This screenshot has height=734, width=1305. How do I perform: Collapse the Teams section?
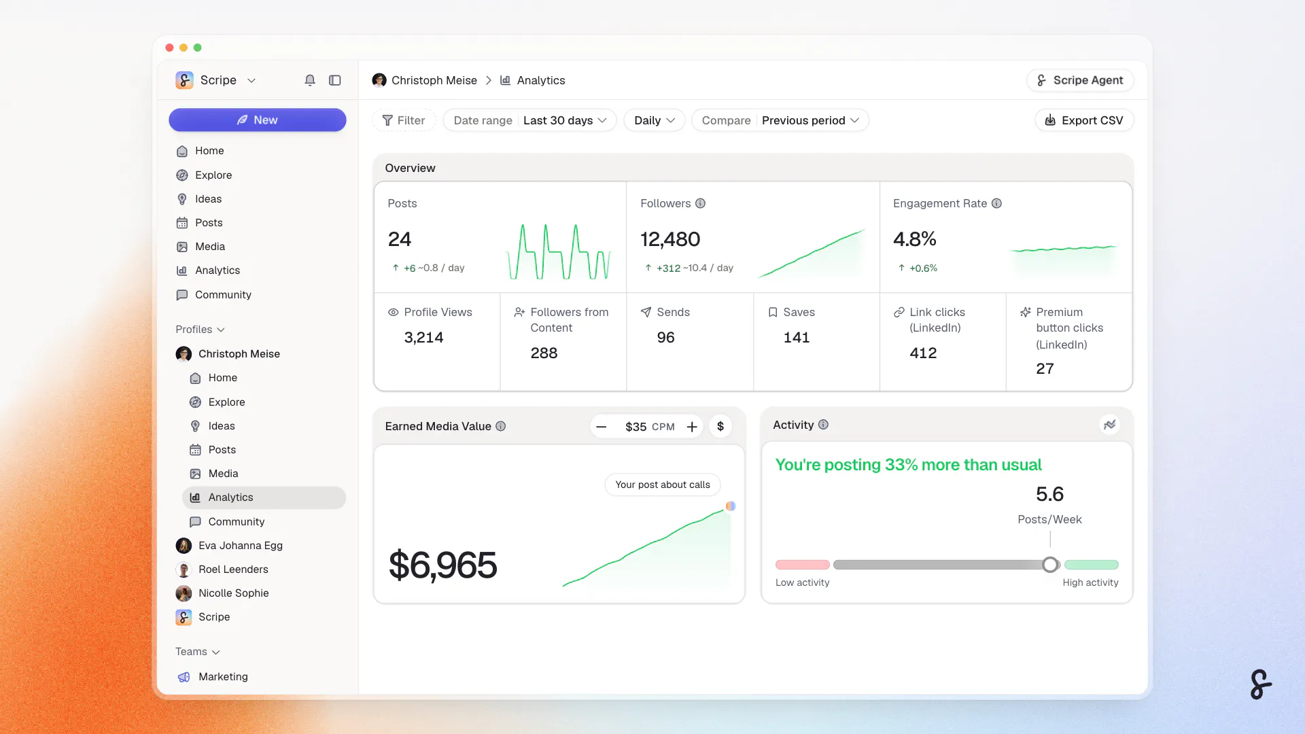(197, 651)
